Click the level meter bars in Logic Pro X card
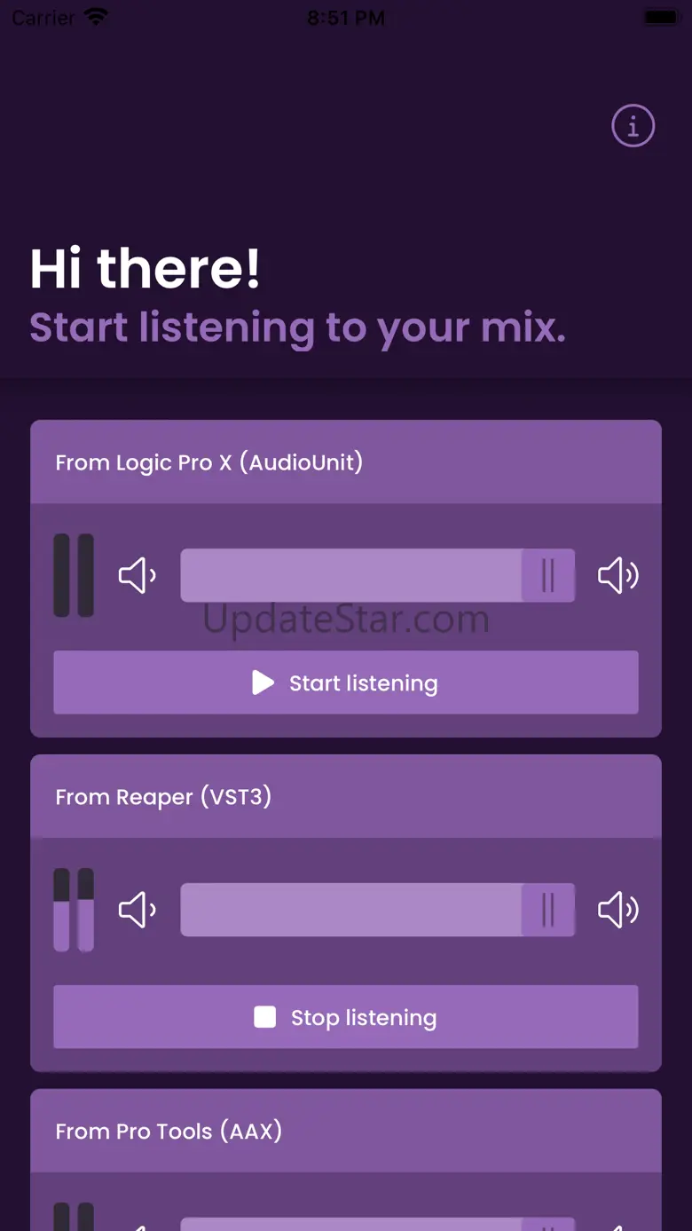Image resolution: width=692 pixels, height=1231 pixels. [74, 575]
